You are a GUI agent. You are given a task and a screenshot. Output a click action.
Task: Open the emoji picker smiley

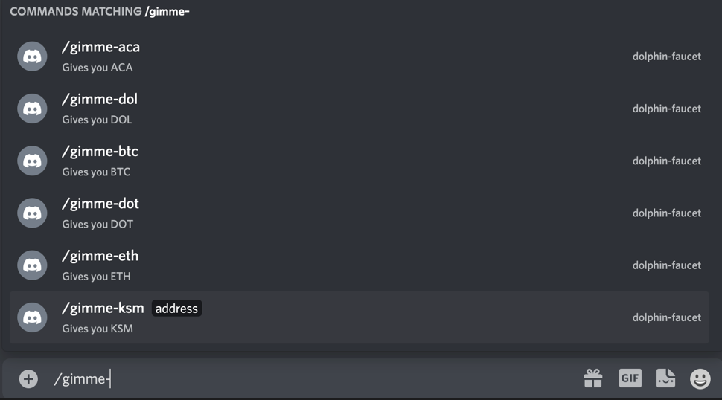(x=700, y=379)
